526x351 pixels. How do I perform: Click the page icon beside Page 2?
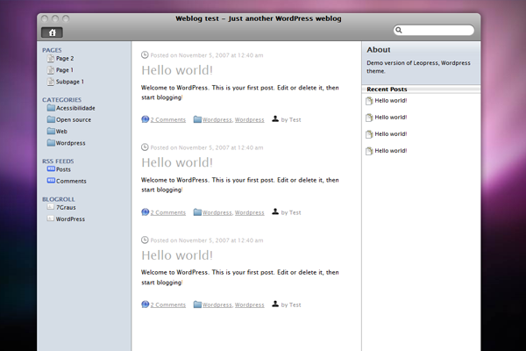(x=51, y=59)
